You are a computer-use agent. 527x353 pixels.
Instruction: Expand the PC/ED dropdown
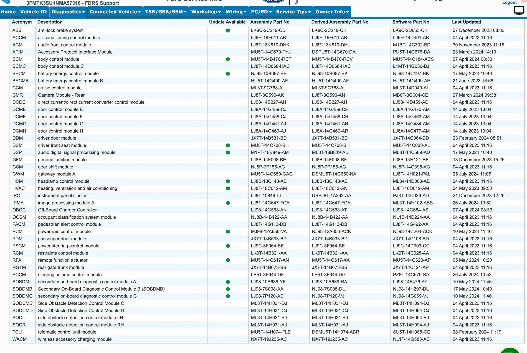click(x=261, y=12)
